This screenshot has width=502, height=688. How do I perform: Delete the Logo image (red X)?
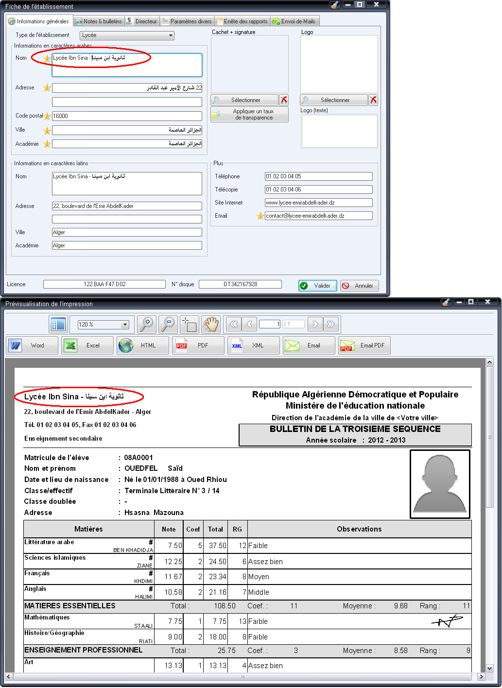pyautogui.click(x=373, y=100)
